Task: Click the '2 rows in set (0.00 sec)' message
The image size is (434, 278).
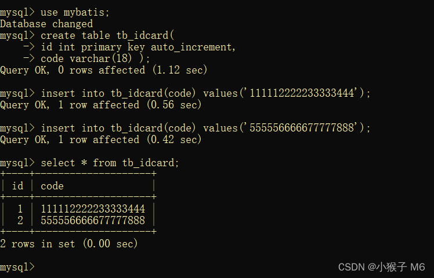Action: (x=69, y=244)
